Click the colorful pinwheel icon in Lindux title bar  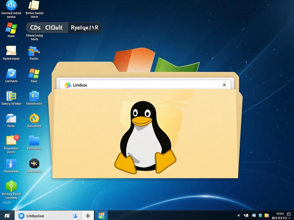(67, 85)
